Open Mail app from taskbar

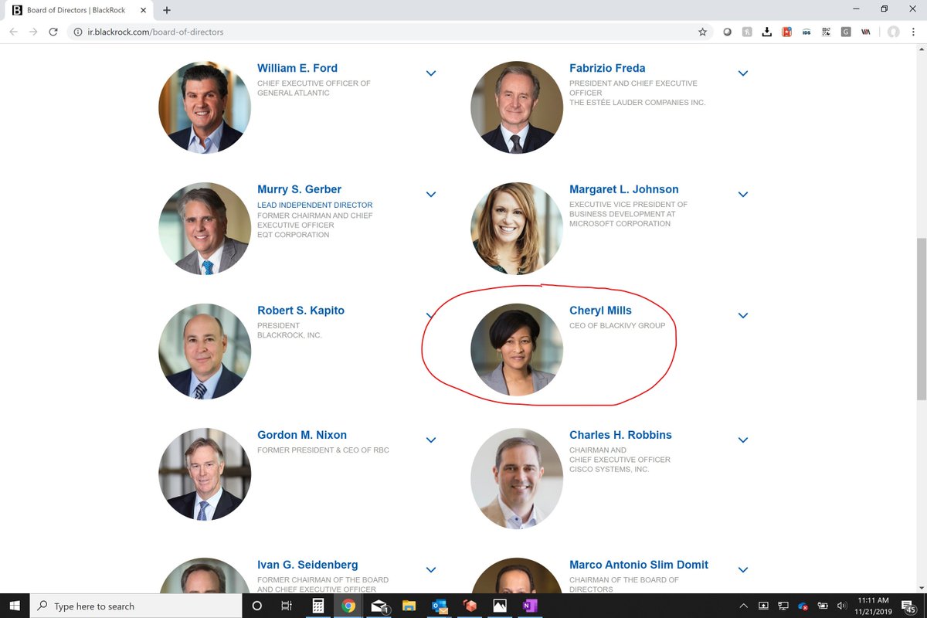(379, 606)
